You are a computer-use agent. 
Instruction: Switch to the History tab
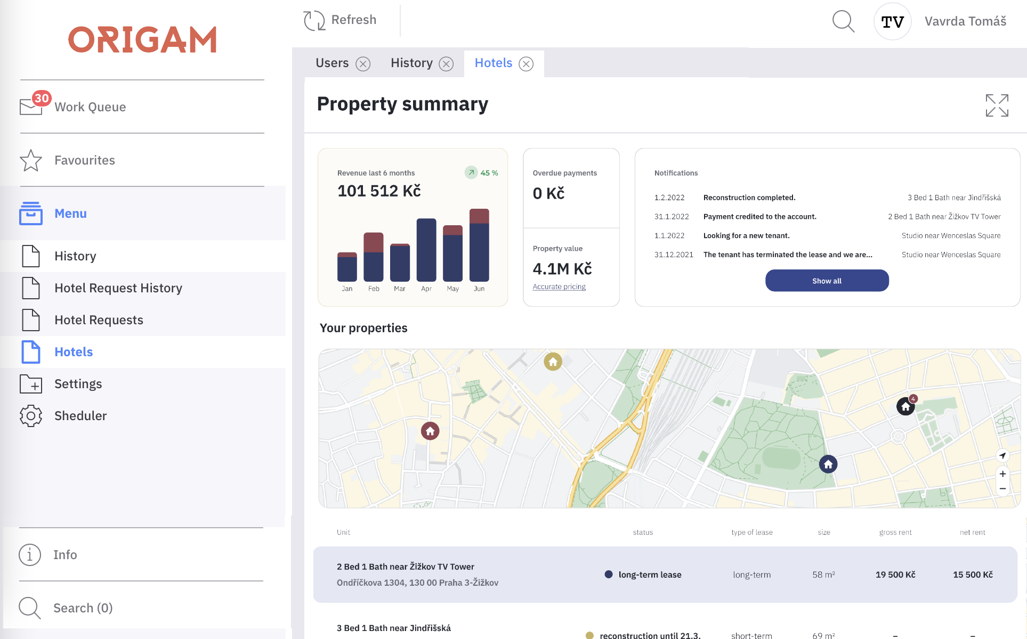click(411, 63)
